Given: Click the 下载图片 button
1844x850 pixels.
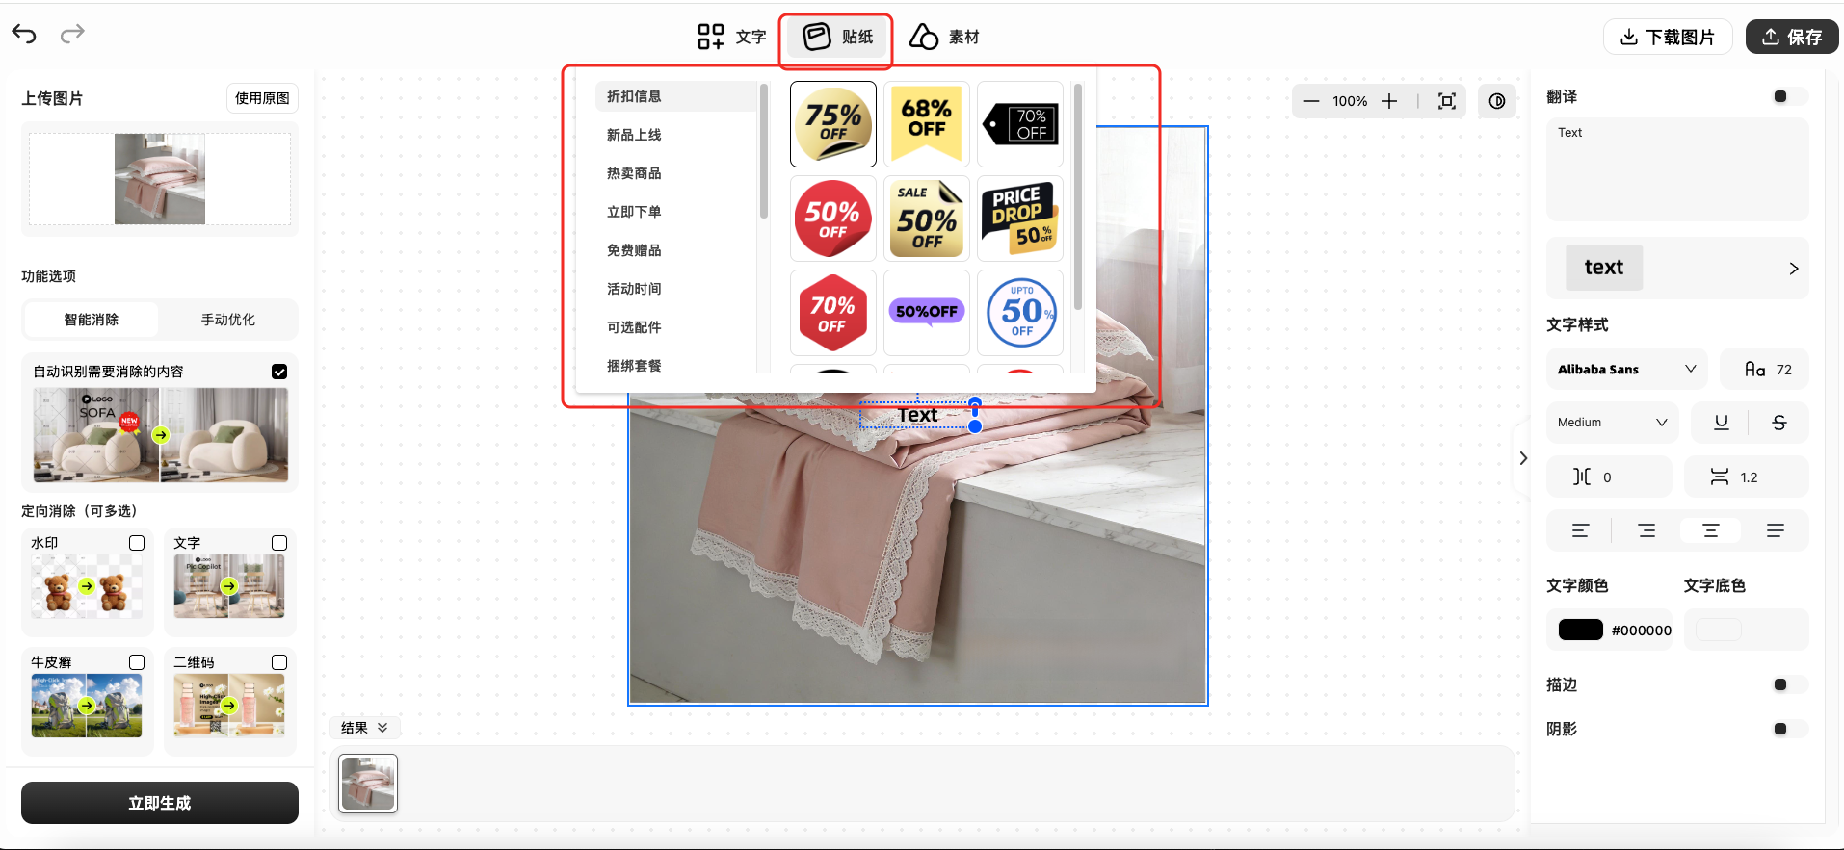Looking at the screenshot, I should pos(1668,37).
